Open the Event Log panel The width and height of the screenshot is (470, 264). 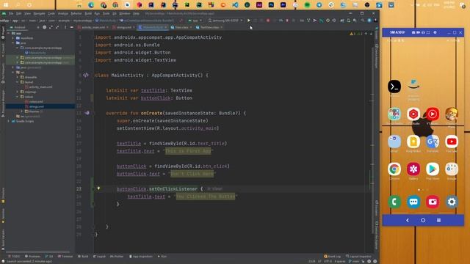pos(333,257)
